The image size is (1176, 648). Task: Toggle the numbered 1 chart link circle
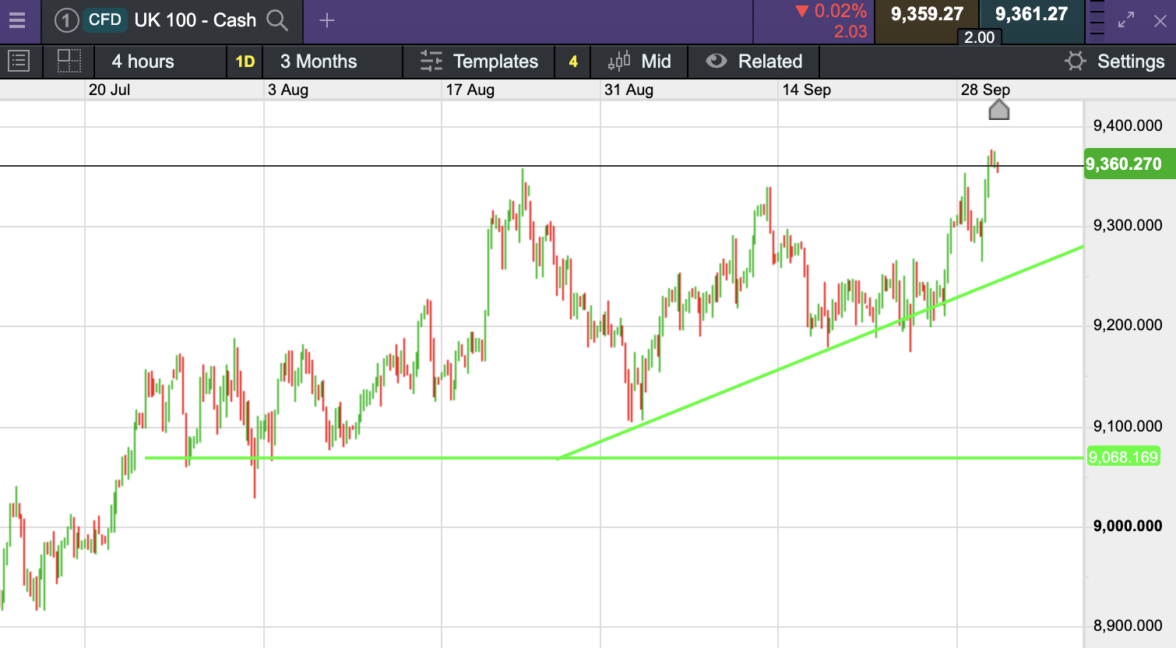point(66,20)
